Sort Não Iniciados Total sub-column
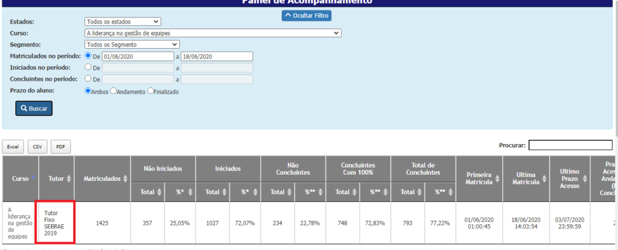This screenshot has height=250, width=618. point(159,192)
